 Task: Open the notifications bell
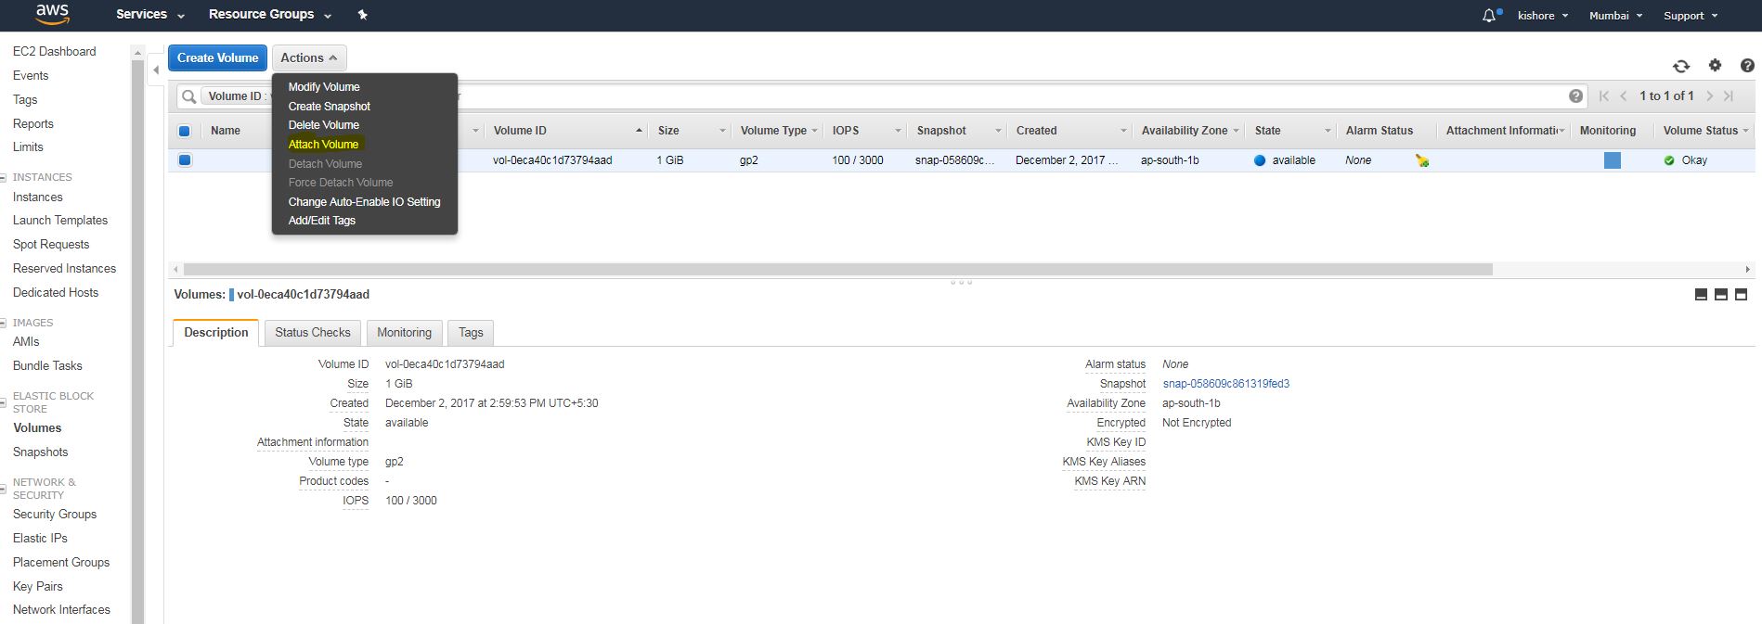[x=1489, y=16]
